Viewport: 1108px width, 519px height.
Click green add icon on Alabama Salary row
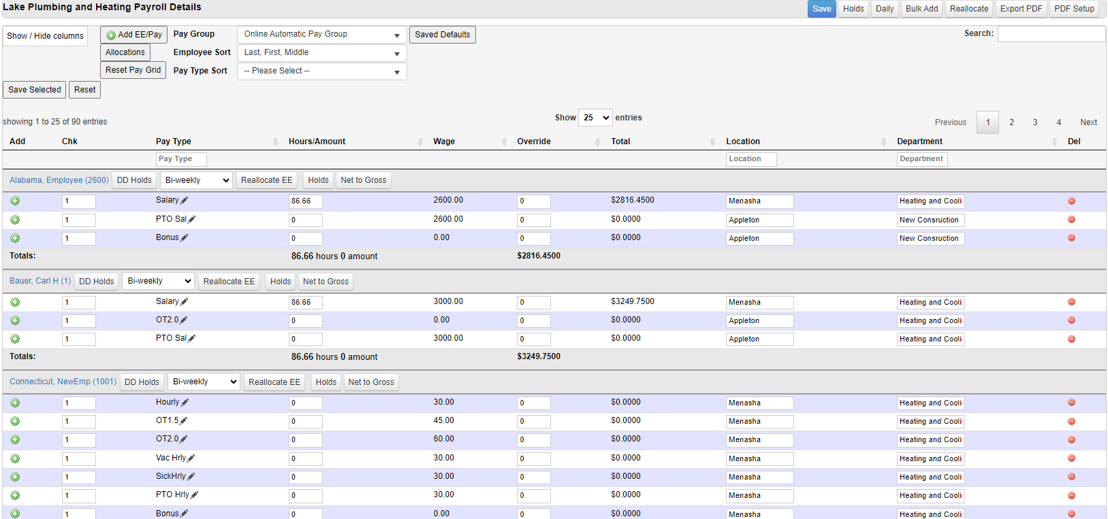coord(15,201)
